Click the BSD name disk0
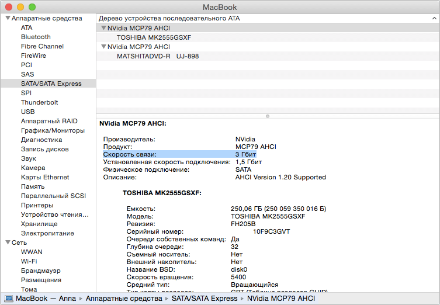This screenshot has width=440, height=305. [239, 269]
